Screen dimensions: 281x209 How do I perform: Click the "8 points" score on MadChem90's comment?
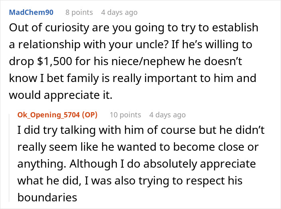coord(79,12)
